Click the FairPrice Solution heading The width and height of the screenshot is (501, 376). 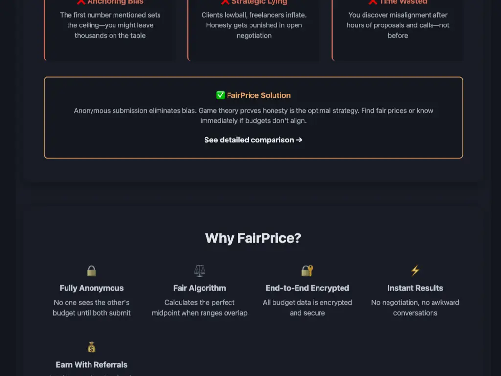tap(253, 95)
